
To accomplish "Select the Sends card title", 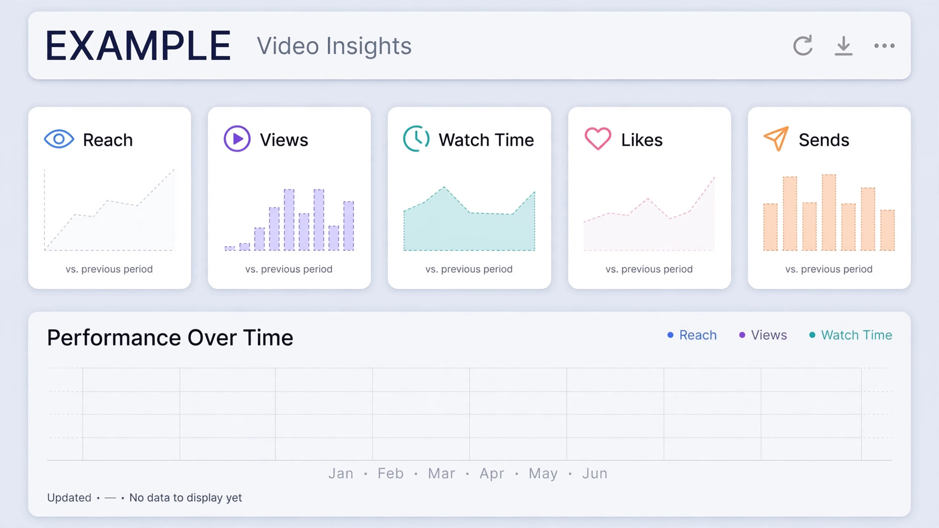I will pos(824,140).
